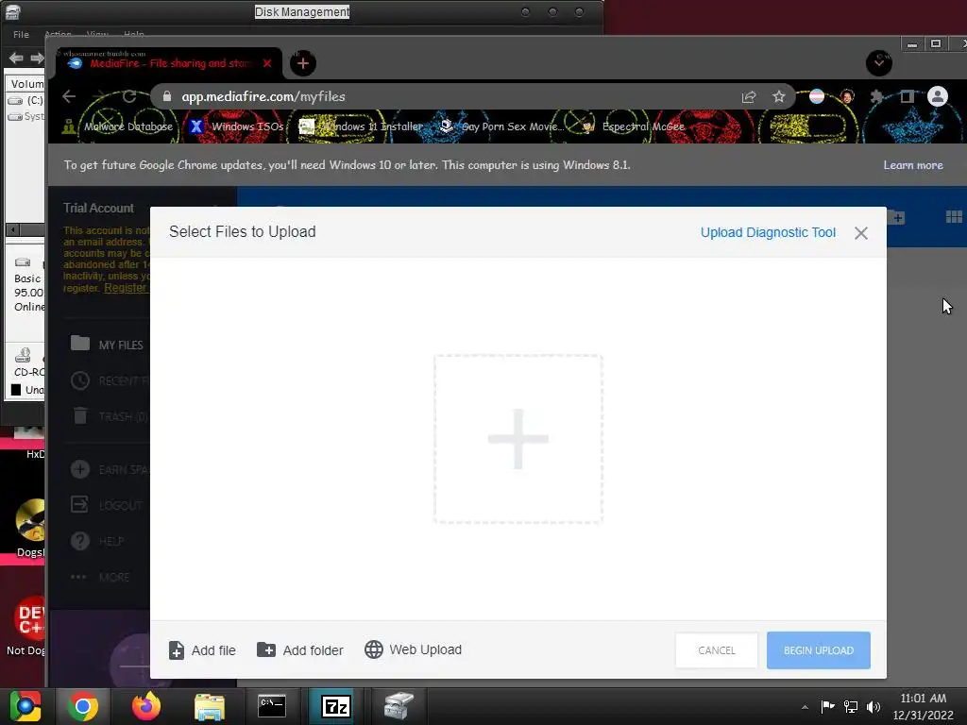Open Chrome from taskbar
The width and height of the screenshot is (967, 725).
83,706
